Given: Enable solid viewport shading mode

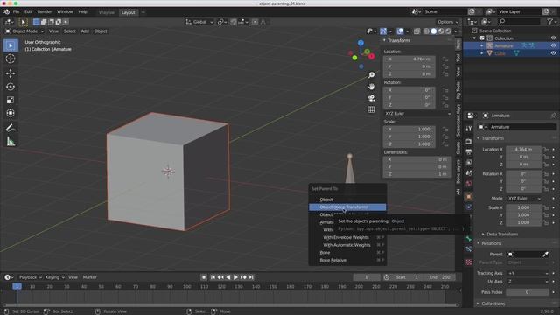Looking at the screenshot, I should pyautogui.click(x=434, y=31).
